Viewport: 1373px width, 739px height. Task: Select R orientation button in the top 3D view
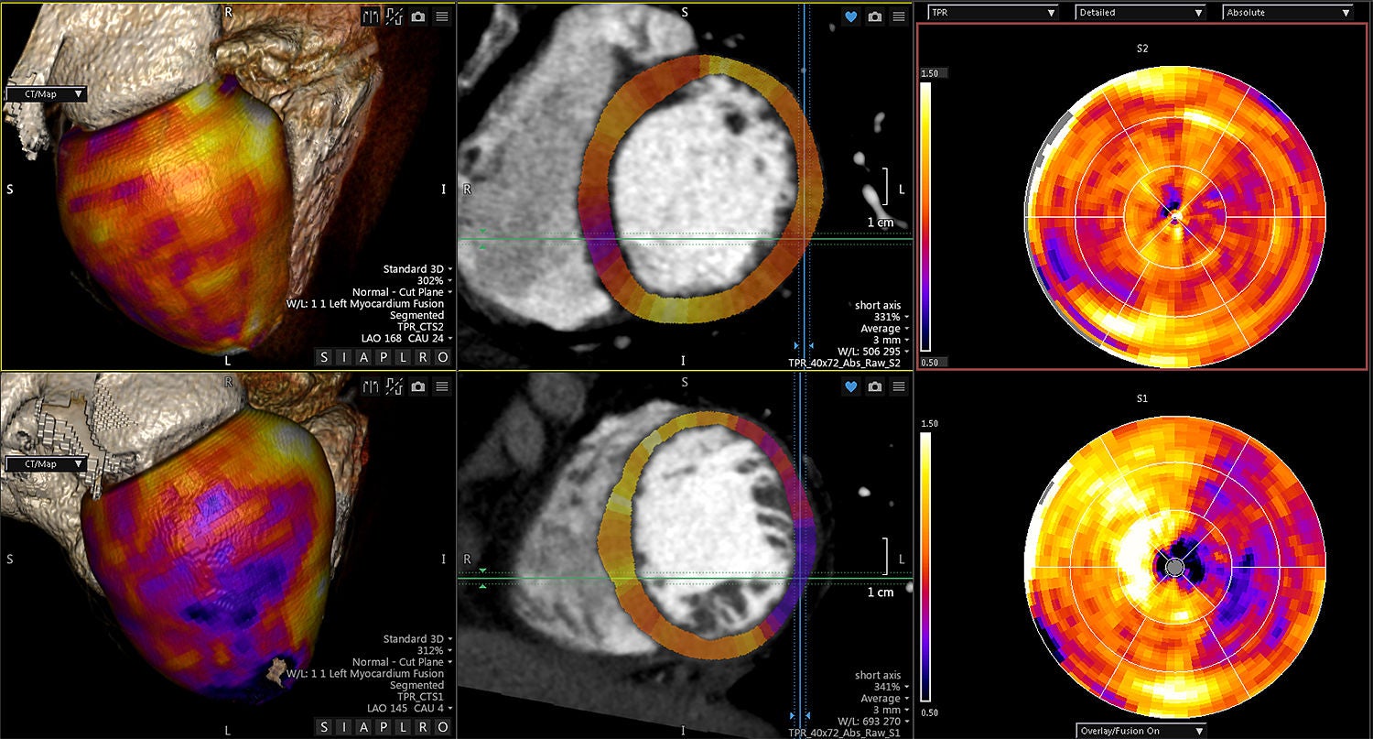click(423, 357)
